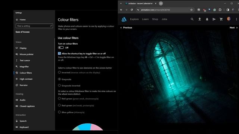Open Audio settings
Viewport: 239px width, 134px height.
point(21,100)
